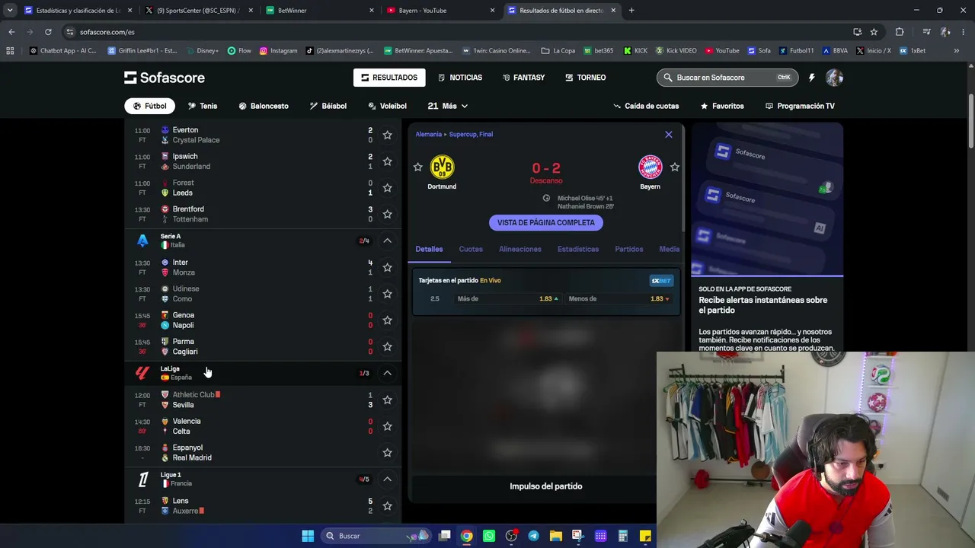Open the TORNEO menu item
975x548 pixels.
[586, 78]
